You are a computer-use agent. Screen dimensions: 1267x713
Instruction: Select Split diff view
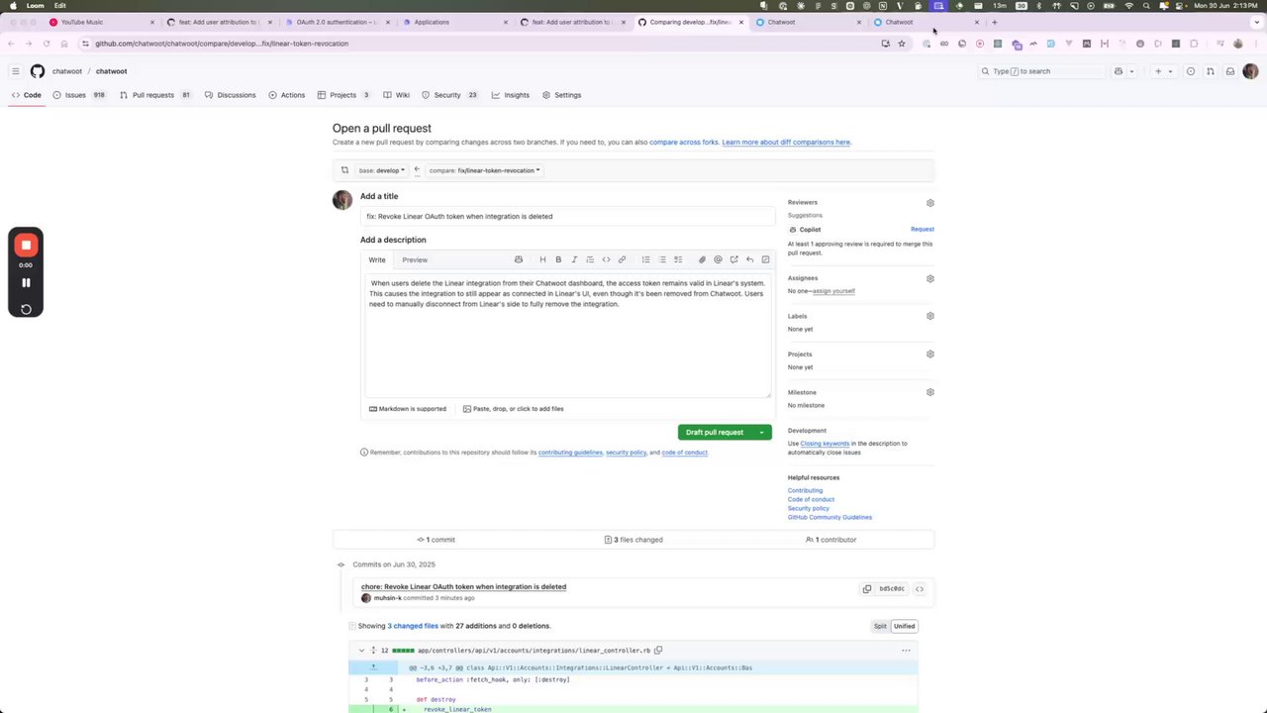pyautogui.click(x=880, y=626)
